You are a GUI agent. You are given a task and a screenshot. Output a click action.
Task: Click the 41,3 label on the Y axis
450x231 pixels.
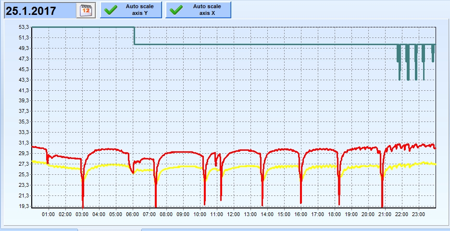[x=24, y=90]
